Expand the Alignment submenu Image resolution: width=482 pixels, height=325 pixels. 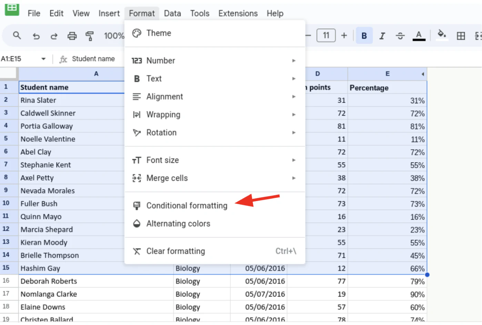click(x=215, y=97)
